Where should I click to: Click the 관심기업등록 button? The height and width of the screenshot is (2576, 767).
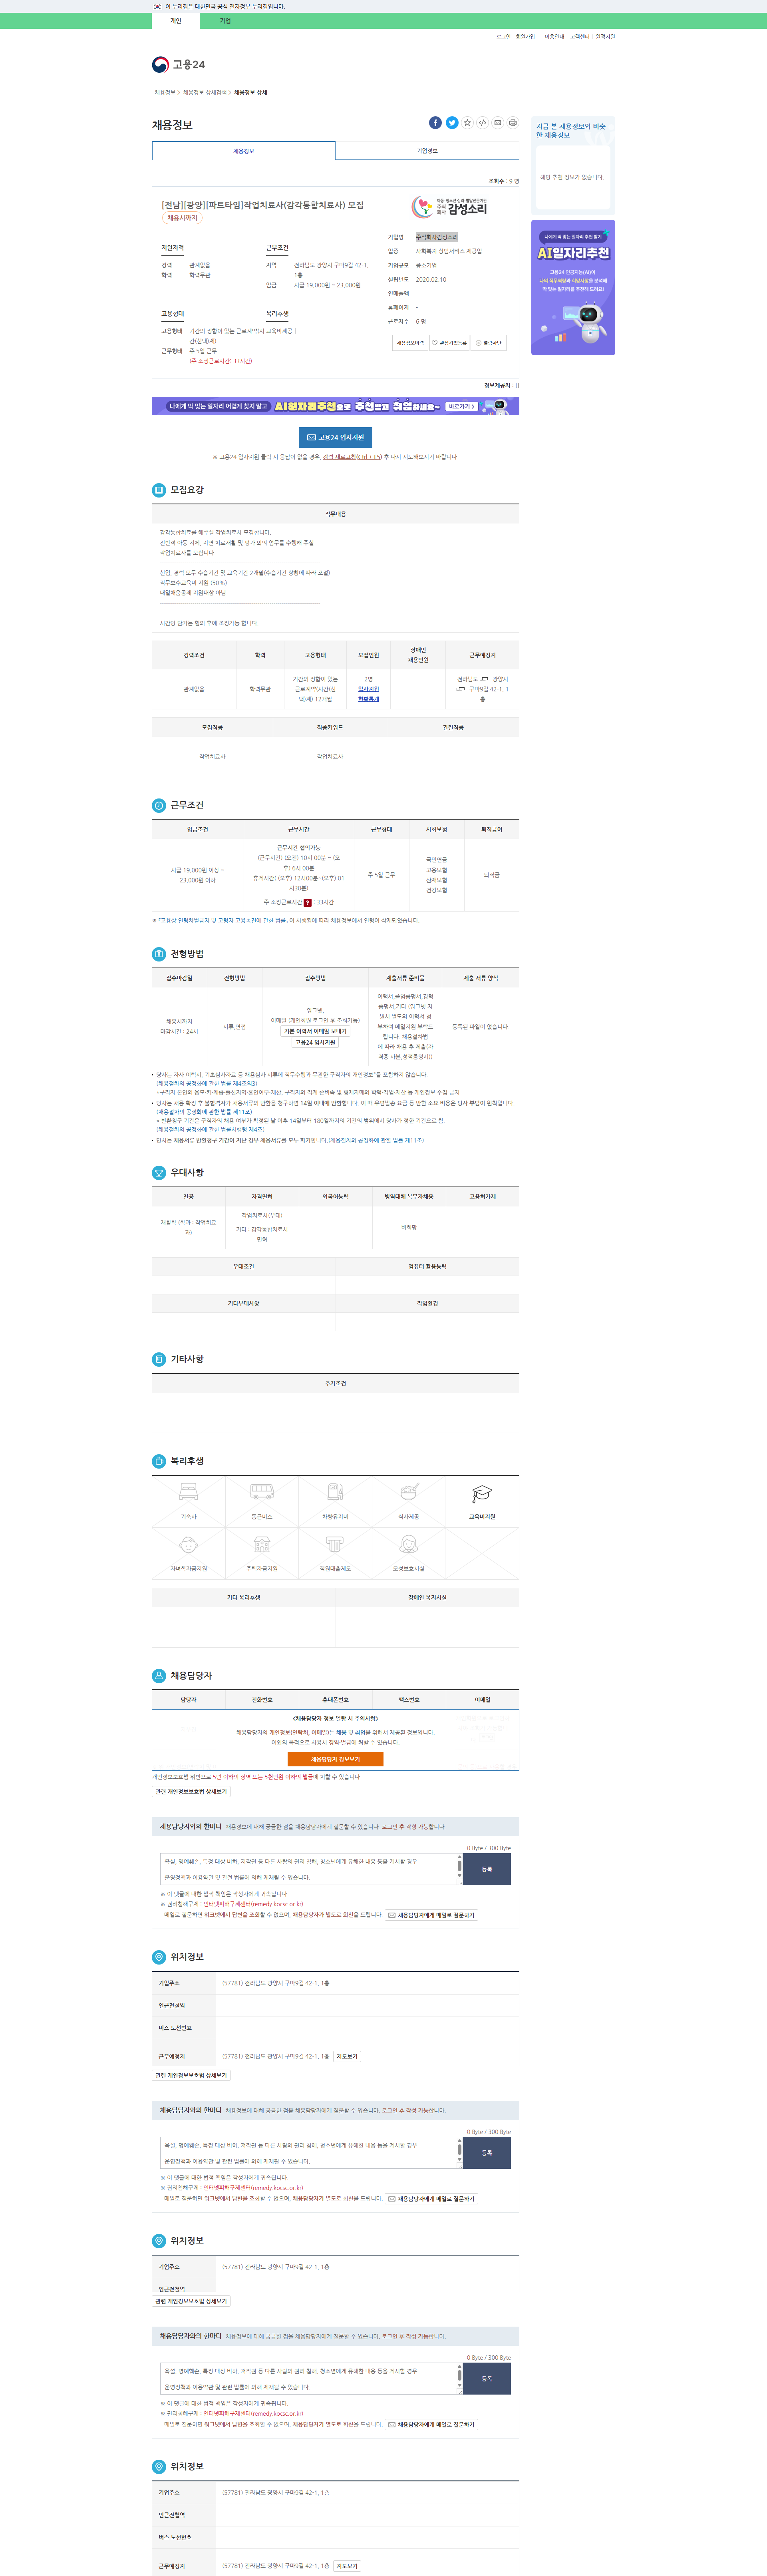click(x=449, y=343)
